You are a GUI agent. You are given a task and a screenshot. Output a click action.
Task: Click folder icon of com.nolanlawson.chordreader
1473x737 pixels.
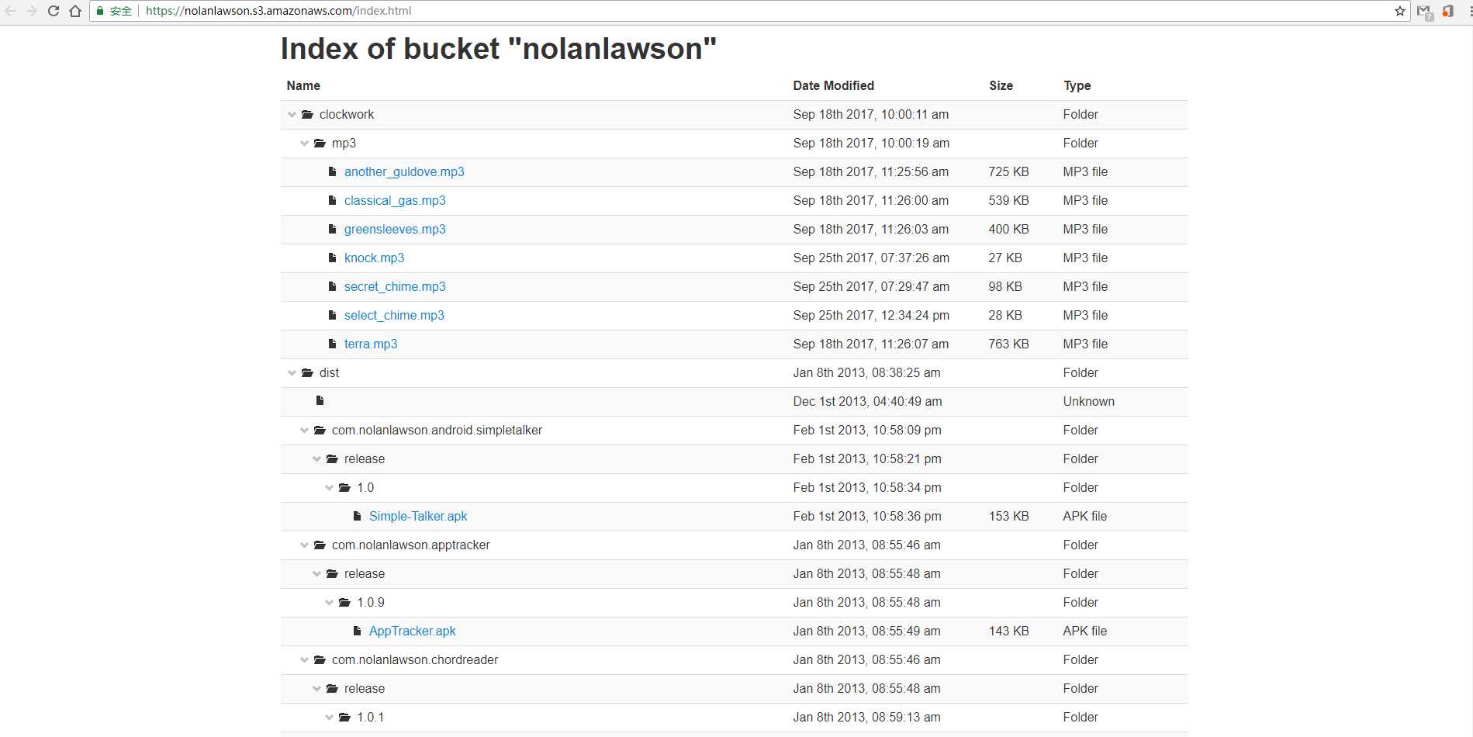(x=320, y=659)
